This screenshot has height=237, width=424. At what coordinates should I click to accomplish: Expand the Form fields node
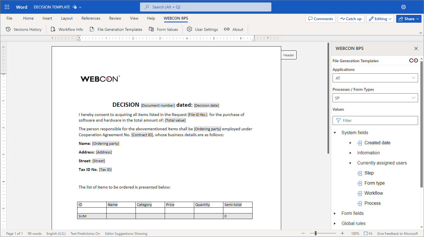pyautogui.click(x=335, y=213)
